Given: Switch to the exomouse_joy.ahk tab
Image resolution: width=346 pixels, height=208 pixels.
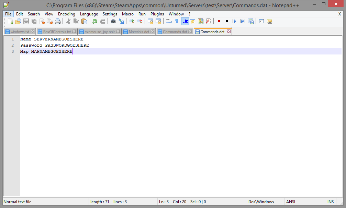Looking at the screenshot, I should [100, 32].
